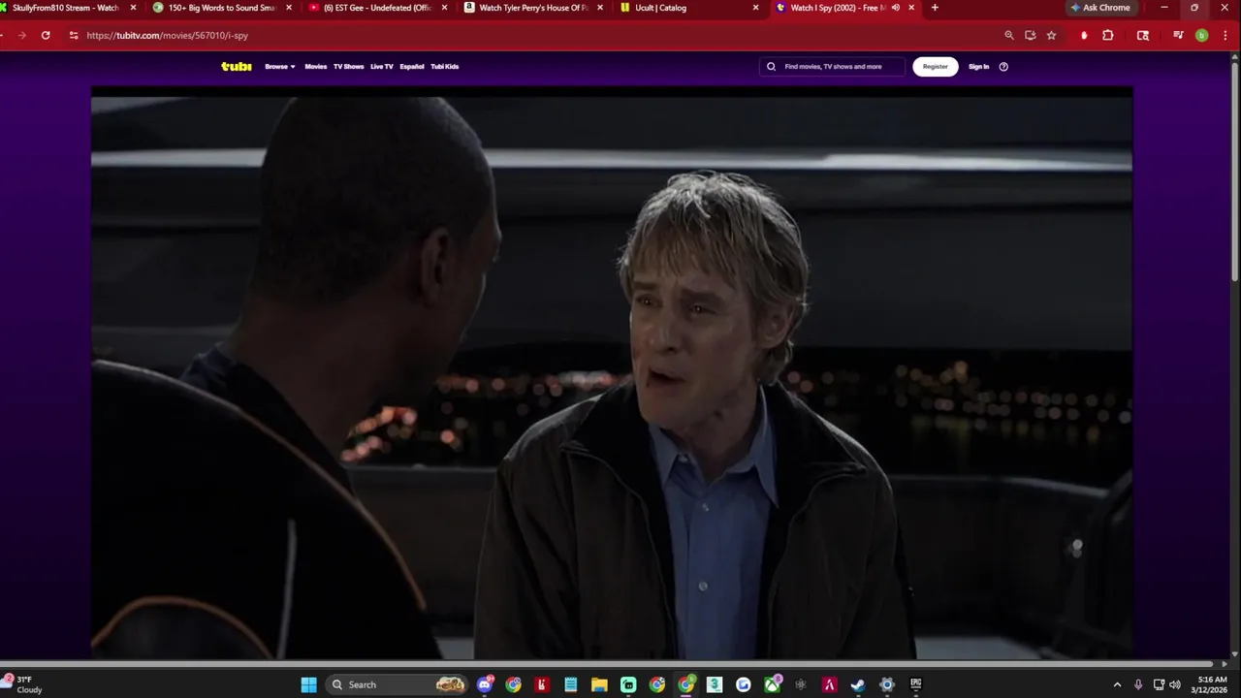Open File Explorer from the taskbar

(599, 684)
